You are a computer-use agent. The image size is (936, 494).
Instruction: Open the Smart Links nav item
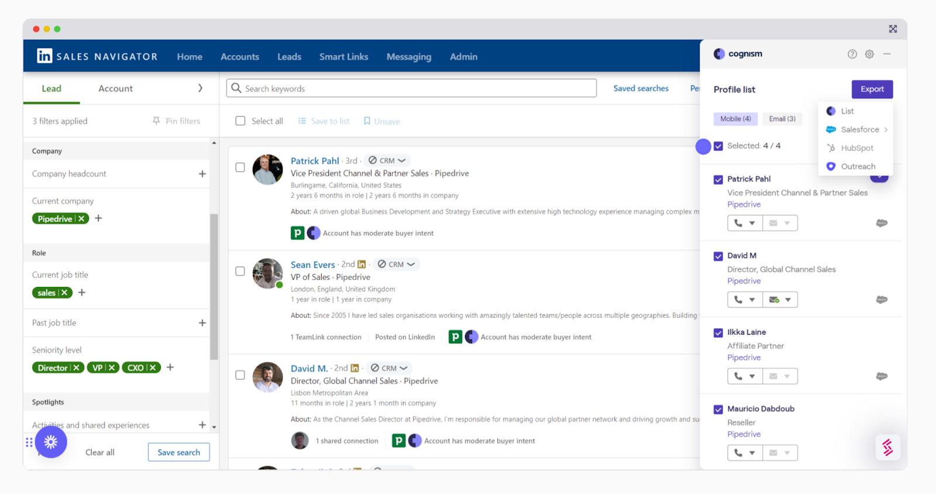tap(344, 57)
